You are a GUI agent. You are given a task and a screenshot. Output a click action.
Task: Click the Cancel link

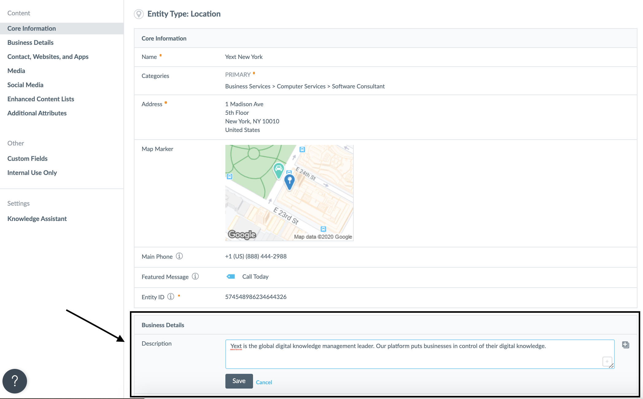click(264, 382)
